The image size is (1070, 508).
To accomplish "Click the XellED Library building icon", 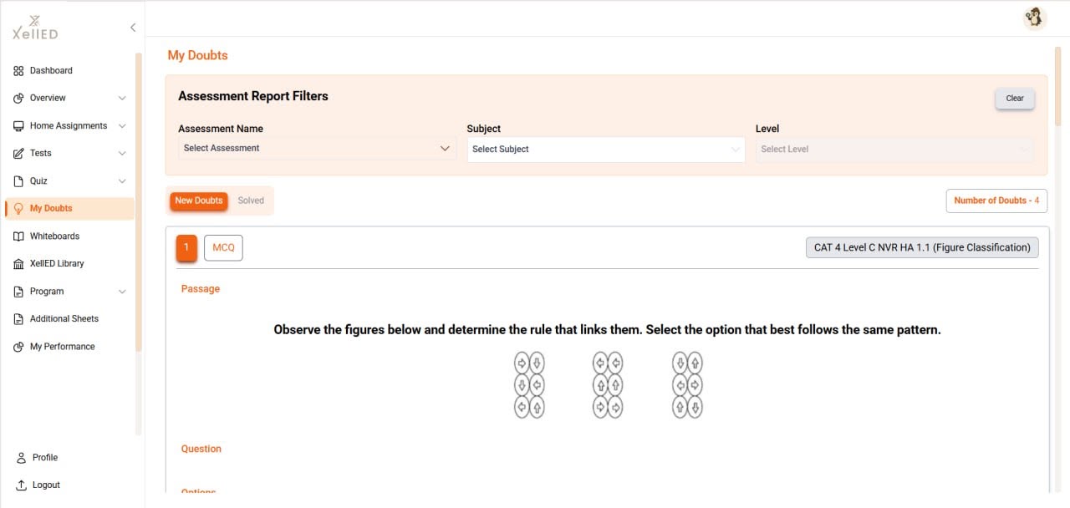I will (18, 264).
